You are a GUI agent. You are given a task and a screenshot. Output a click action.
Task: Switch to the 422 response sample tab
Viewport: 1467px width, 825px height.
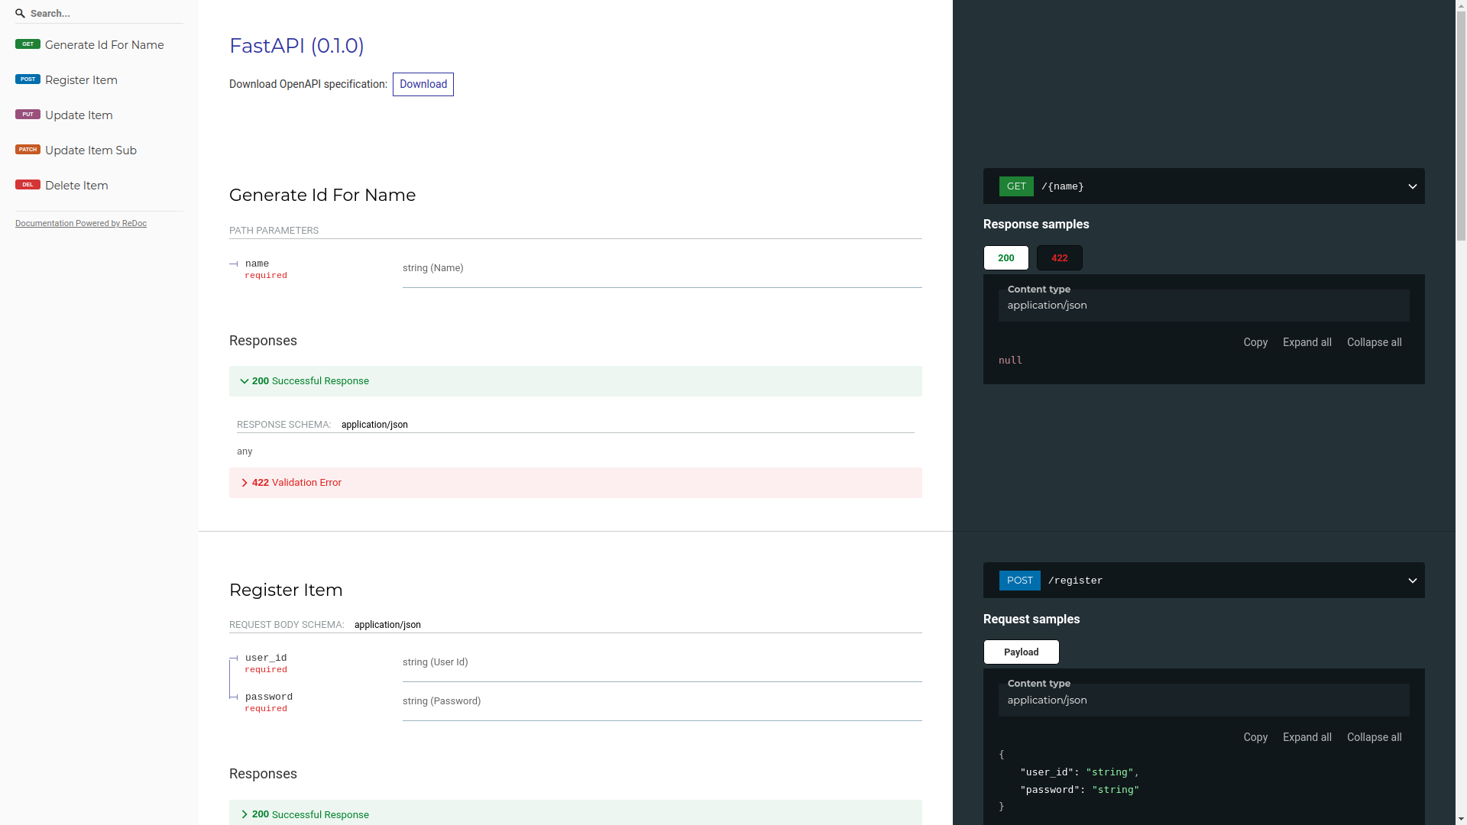(x=1059, y=258)
